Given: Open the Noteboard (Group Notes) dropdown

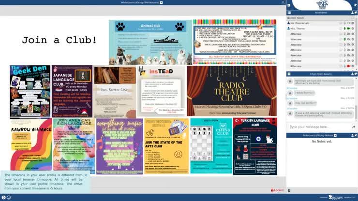Looking at the screenshot, I should [334, 135].
